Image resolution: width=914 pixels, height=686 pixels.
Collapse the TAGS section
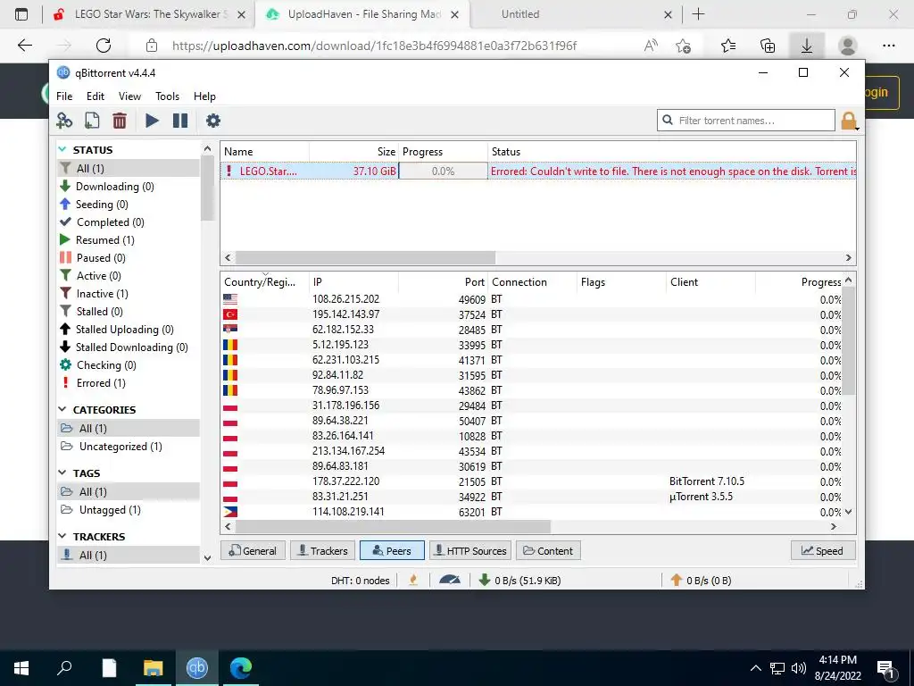[62, 473]
